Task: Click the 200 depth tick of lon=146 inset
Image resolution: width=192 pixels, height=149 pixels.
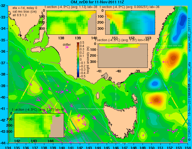Action: [93, 55]
